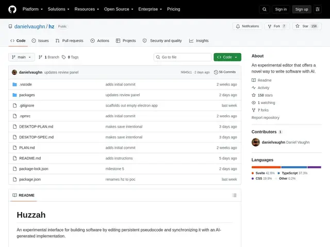Click the book icon in README tab

coord(14,196)
